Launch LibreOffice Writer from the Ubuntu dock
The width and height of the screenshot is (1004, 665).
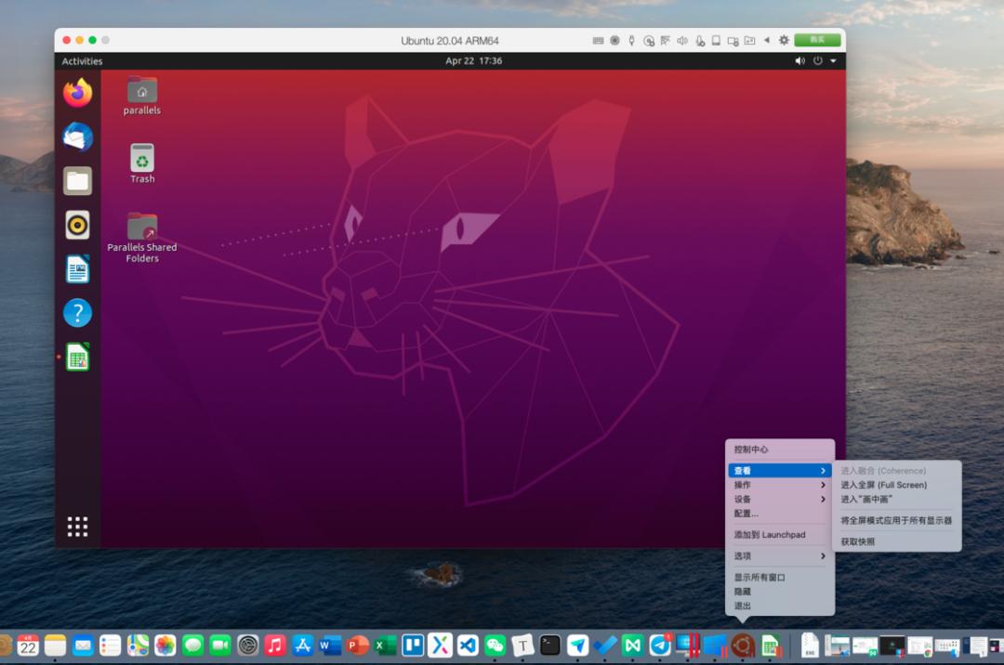click(77, 269)
